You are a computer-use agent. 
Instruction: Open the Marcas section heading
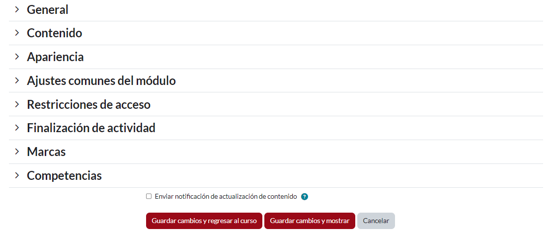(x=46, y=152)
